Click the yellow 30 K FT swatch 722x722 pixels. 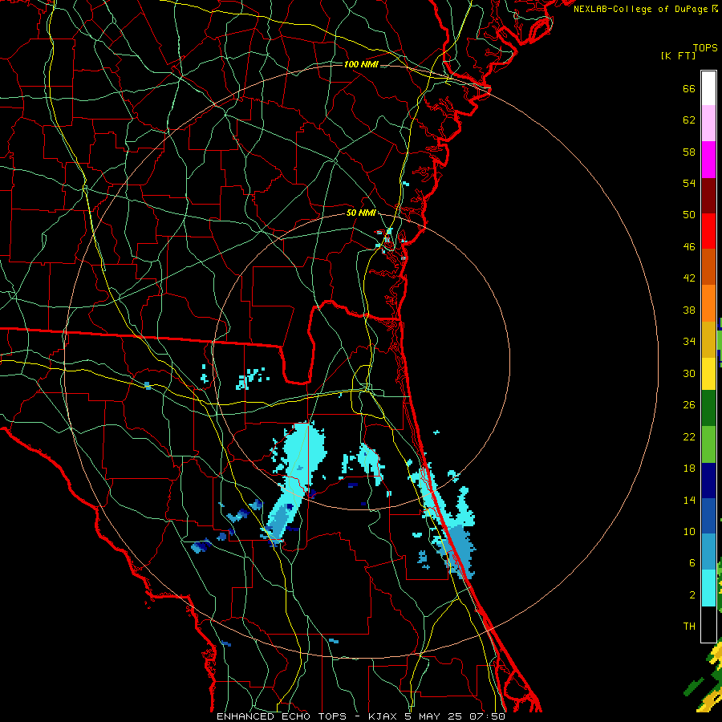pyautogui.click(x=708, y=373)
